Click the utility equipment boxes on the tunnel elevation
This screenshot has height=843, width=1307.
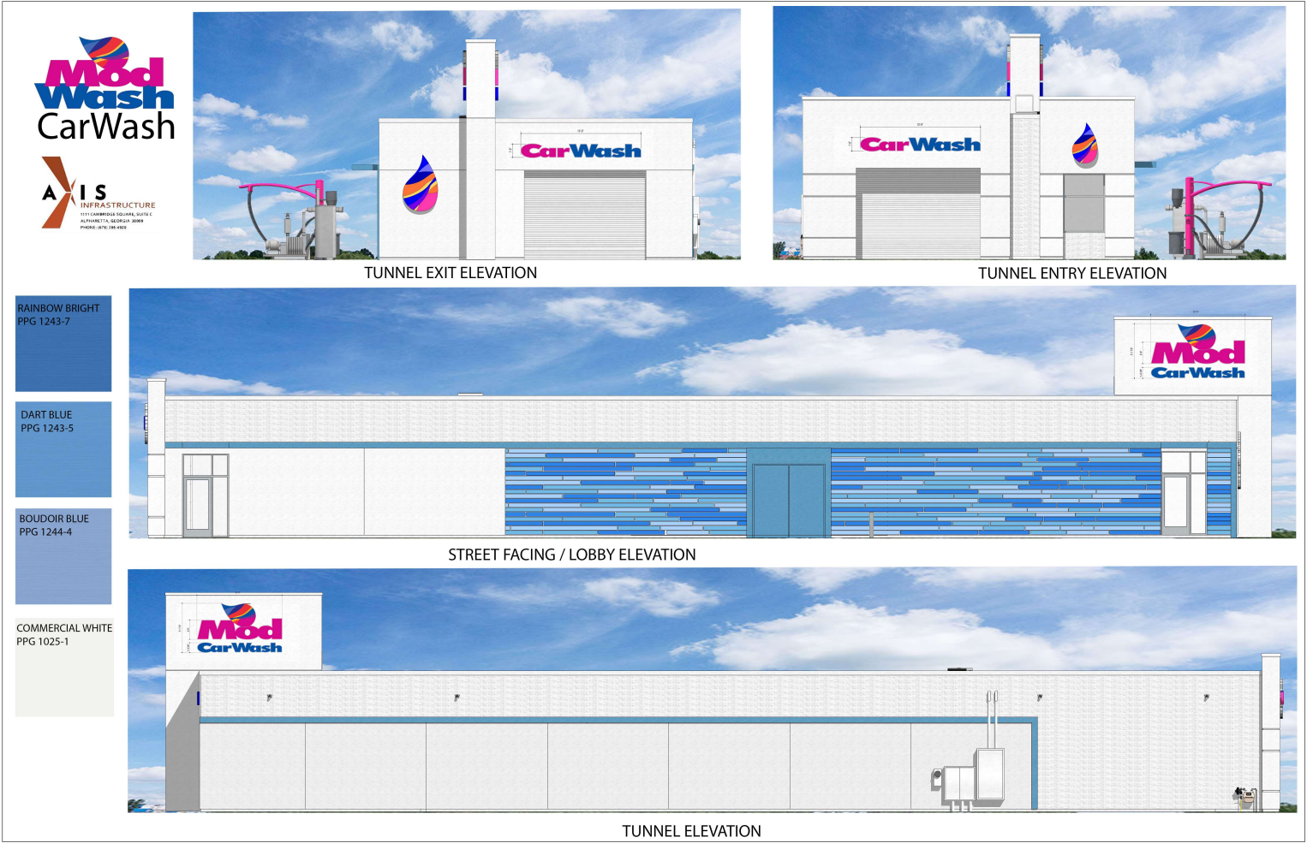(969, 776)
